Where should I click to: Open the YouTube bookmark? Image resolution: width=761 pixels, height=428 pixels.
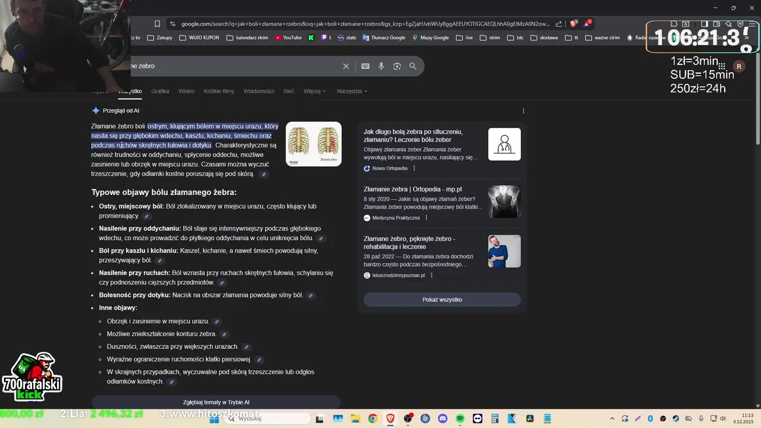click(288, 37)
